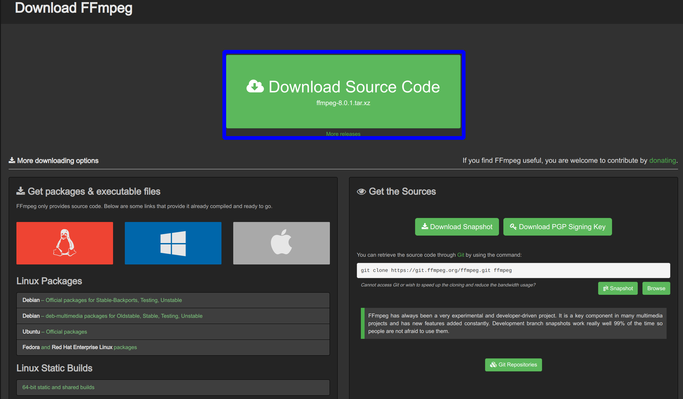
Task: Click the Apple logo tile
Action: tap(281, 243)
